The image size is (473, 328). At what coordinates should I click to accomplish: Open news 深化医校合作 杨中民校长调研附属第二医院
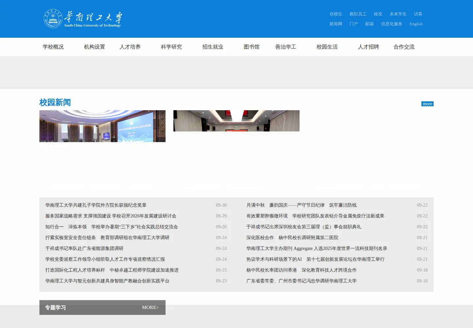click(292, 237)
